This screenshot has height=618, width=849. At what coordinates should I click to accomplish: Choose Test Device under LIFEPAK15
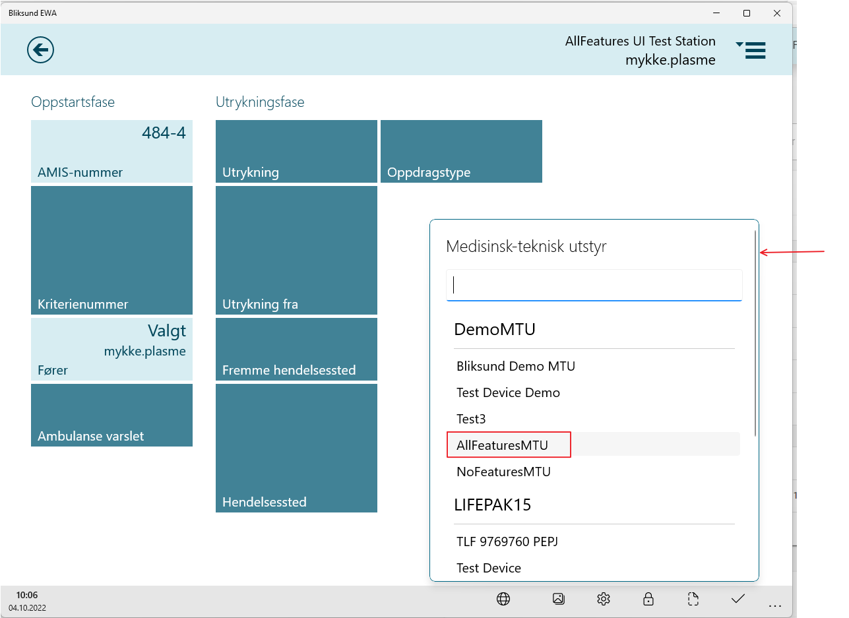(x=593, y=568)
